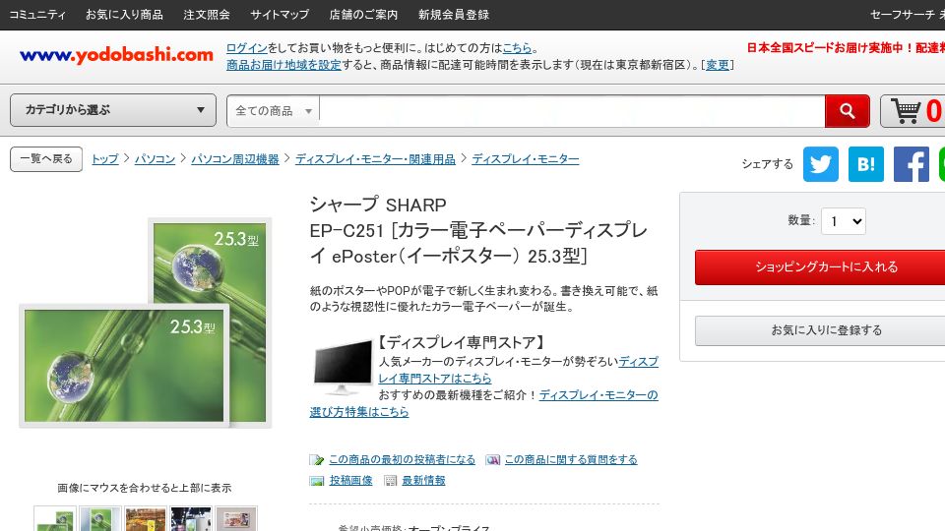945x531 pixels.
Task: Click the question icon beside この商品に関する質問をする
Action: tap(492, 460)
